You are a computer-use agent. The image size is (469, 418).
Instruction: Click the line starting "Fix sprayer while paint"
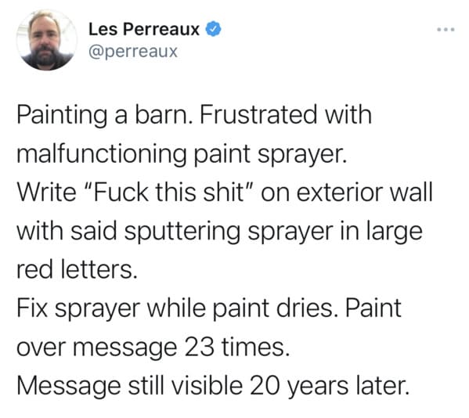coord(209,308)
